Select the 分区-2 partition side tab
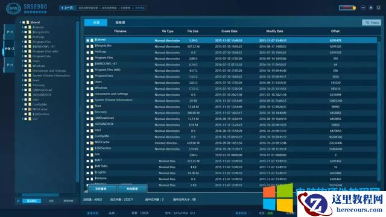Viewport: 386px width, 217px height. [10, 48]
